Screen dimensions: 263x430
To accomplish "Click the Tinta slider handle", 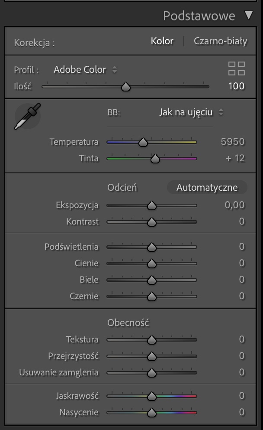I will tap(155, 159).
